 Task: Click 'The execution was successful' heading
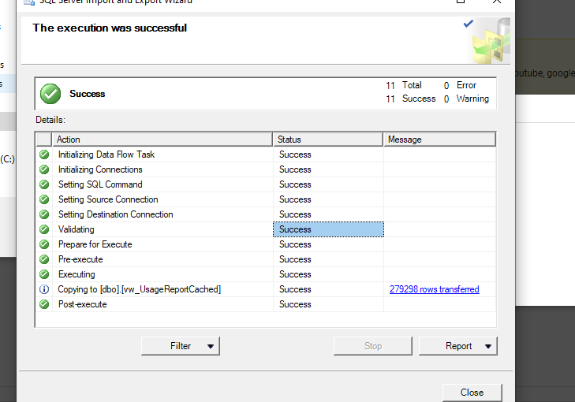110,28
